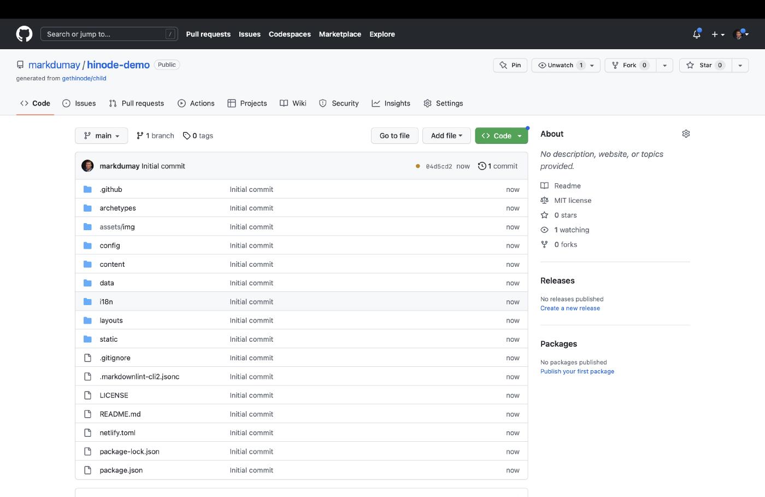This screenshot has height=497, width=765.
Task: Switch to the Projects tab
Action: click(247, 103)
